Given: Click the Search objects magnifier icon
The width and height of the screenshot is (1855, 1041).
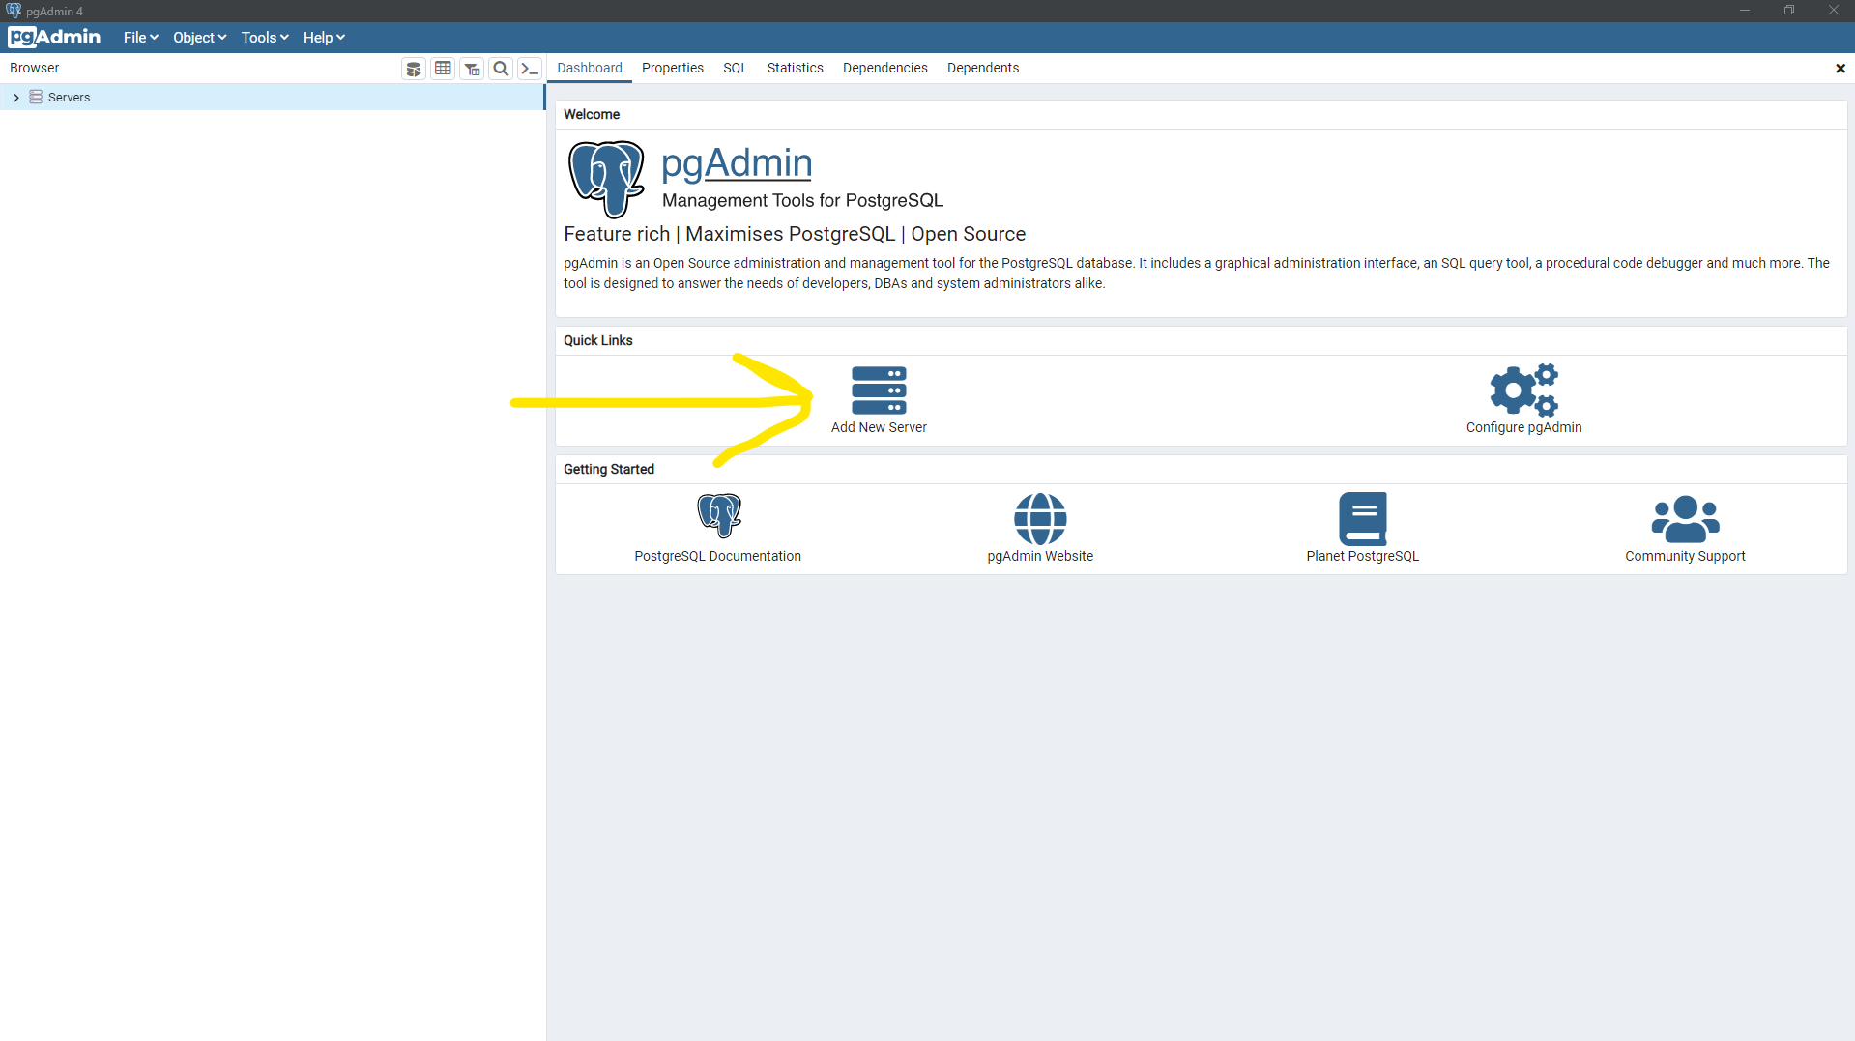Looking at the screenshot, I should click(501, 68).
